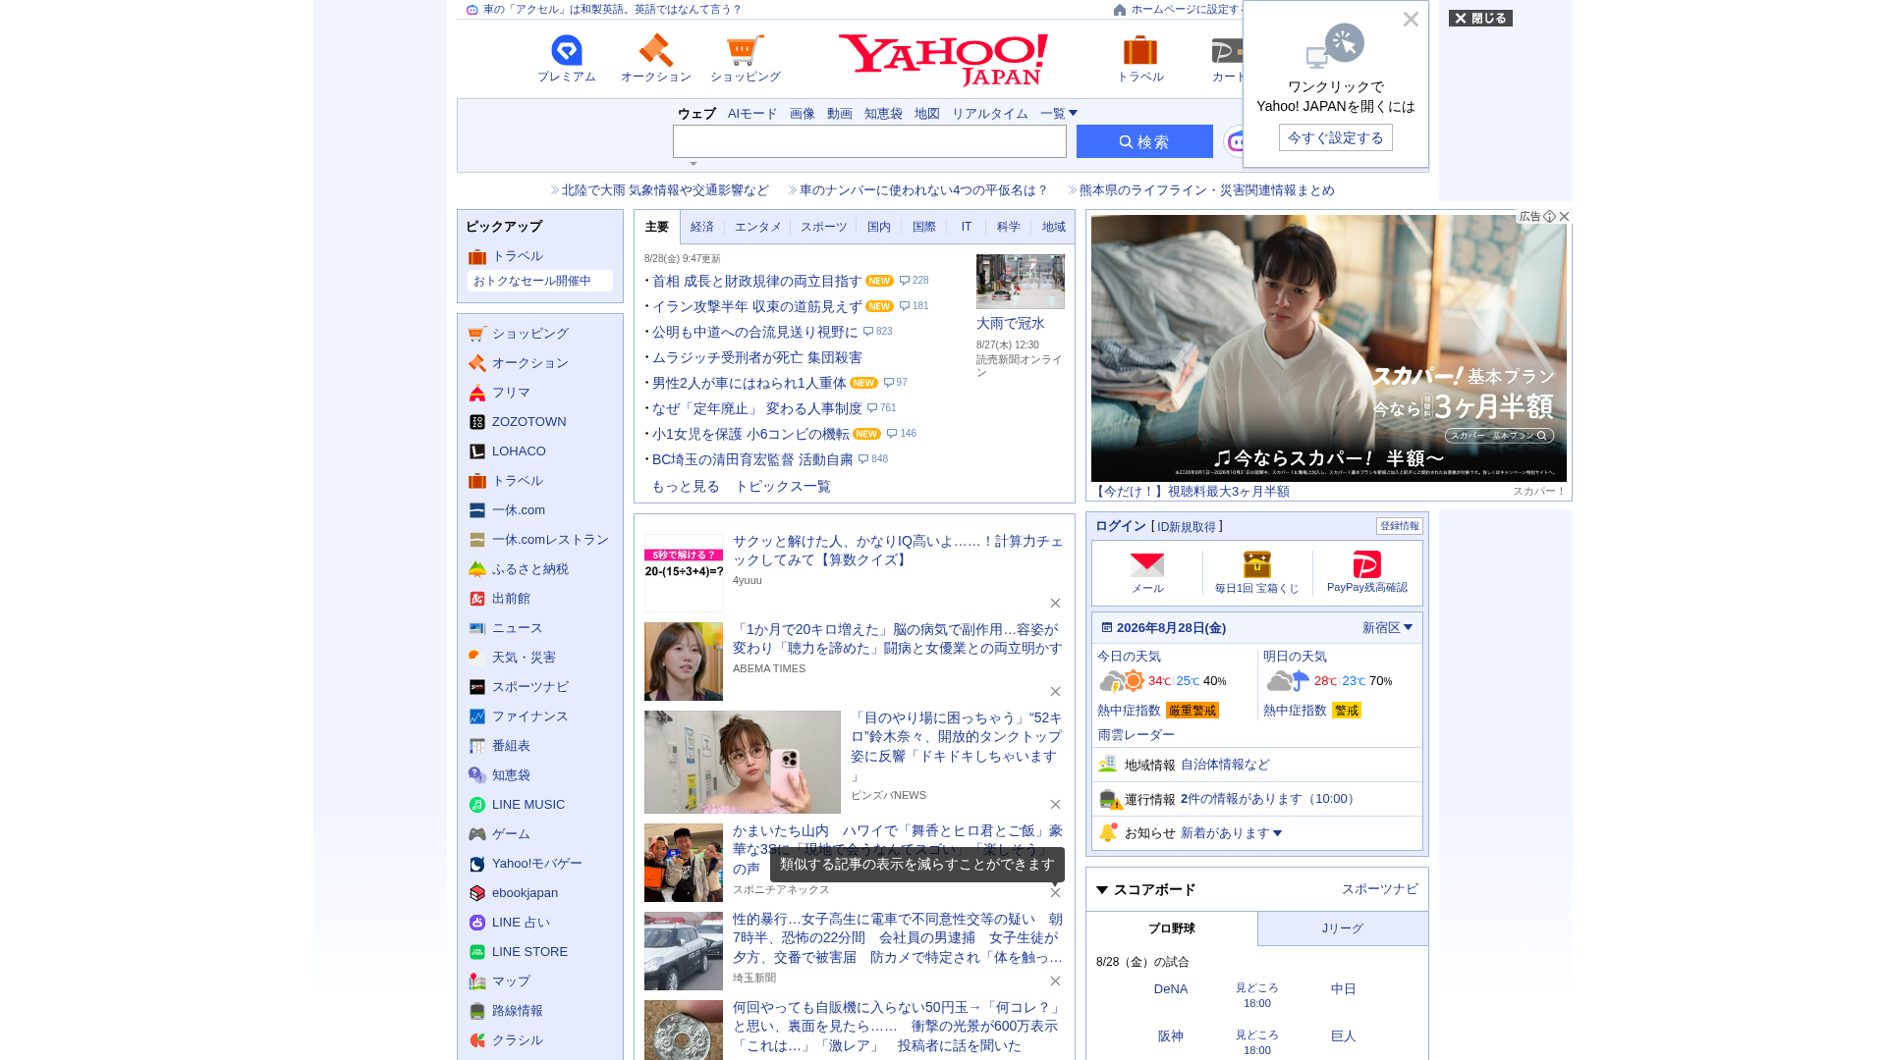This screenshot has width=1886, height=1060.
Task: Open ふるさと納税 in the sidebar
Action: pyautogui.click(x=529, y=569)
